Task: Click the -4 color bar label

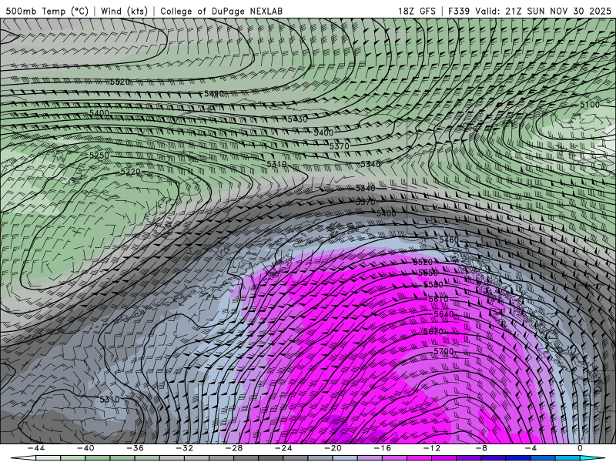Action: click(x=531, y=448)
